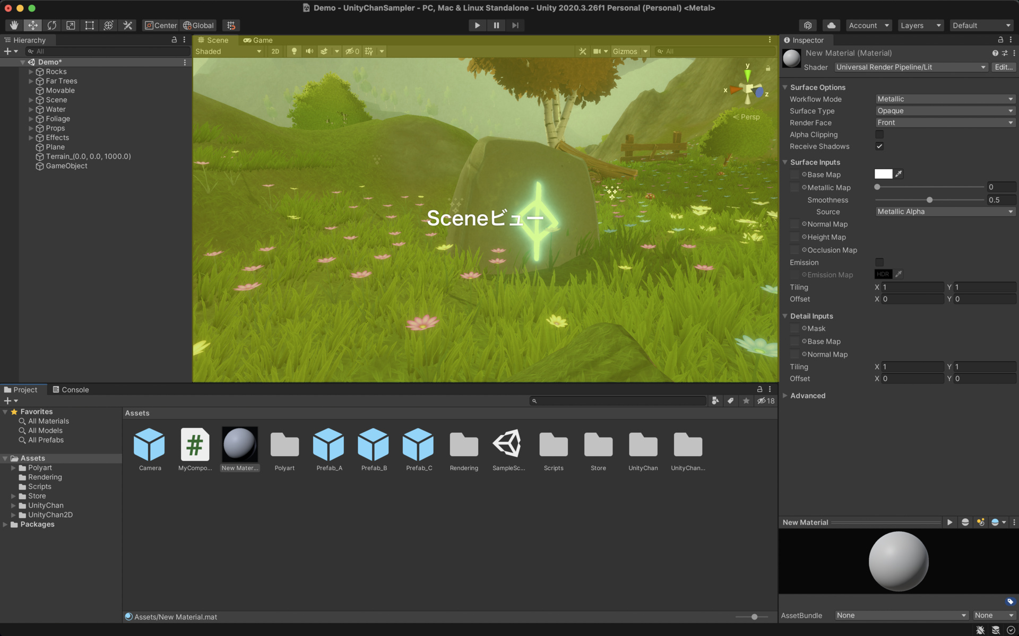This screenshot has height=636, width=1019.
Task: Change preview shape sphere icon
Action: [965, 522]
